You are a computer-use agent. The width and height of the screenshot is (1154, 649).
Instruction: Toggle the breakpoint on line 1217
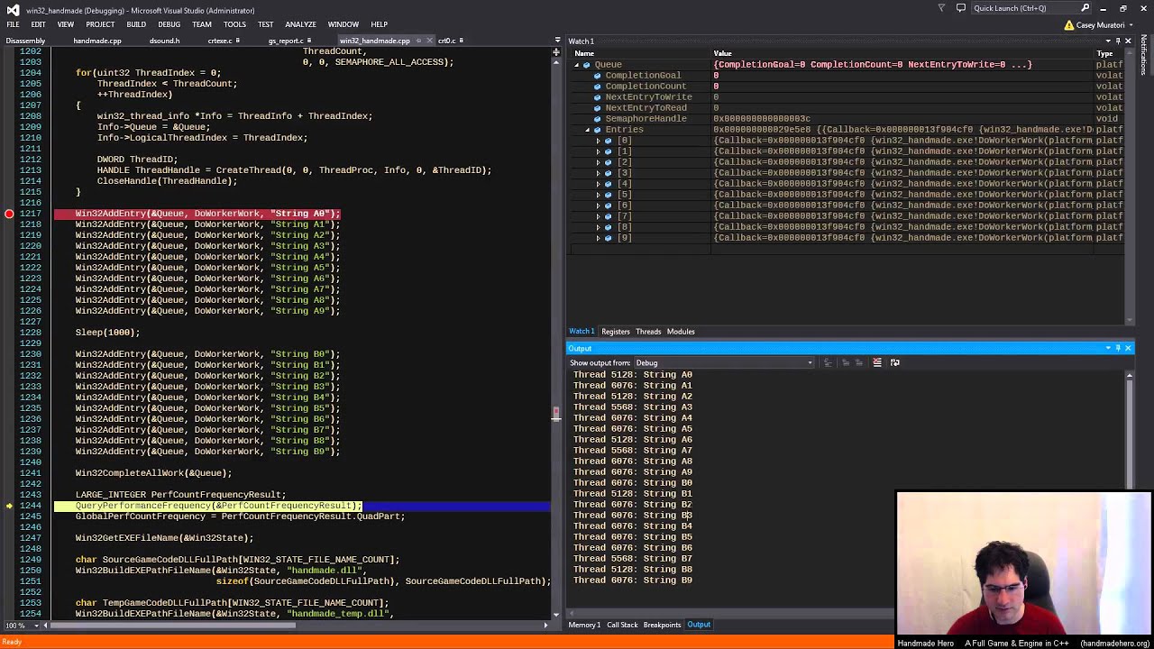(x=9, y=214)
